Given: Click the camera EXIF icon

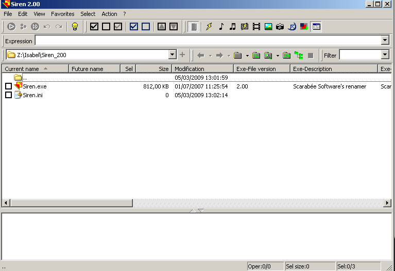Looking at the screenshot, I should pyautogui.click(x=280, y=26).
